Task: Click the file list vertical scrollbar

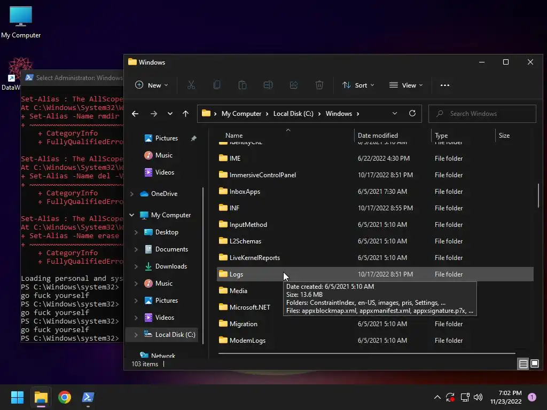Action: [x=538, y=195]
